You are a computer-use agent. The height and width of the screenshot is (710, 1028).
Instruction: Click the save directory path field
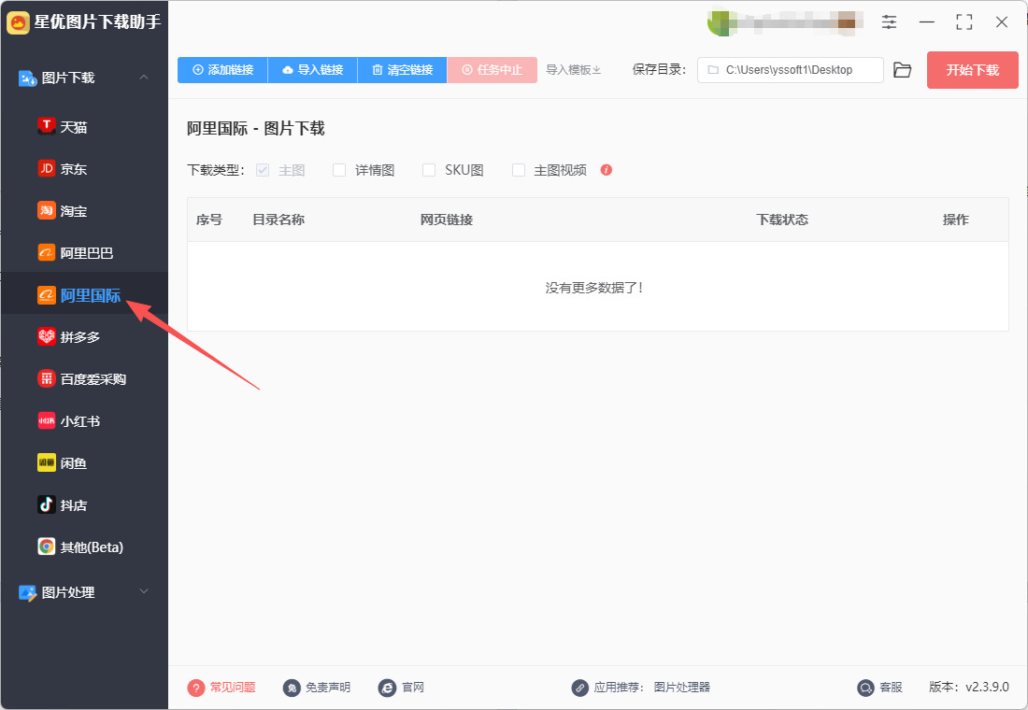pyautogui.click(x=790, y=70)
